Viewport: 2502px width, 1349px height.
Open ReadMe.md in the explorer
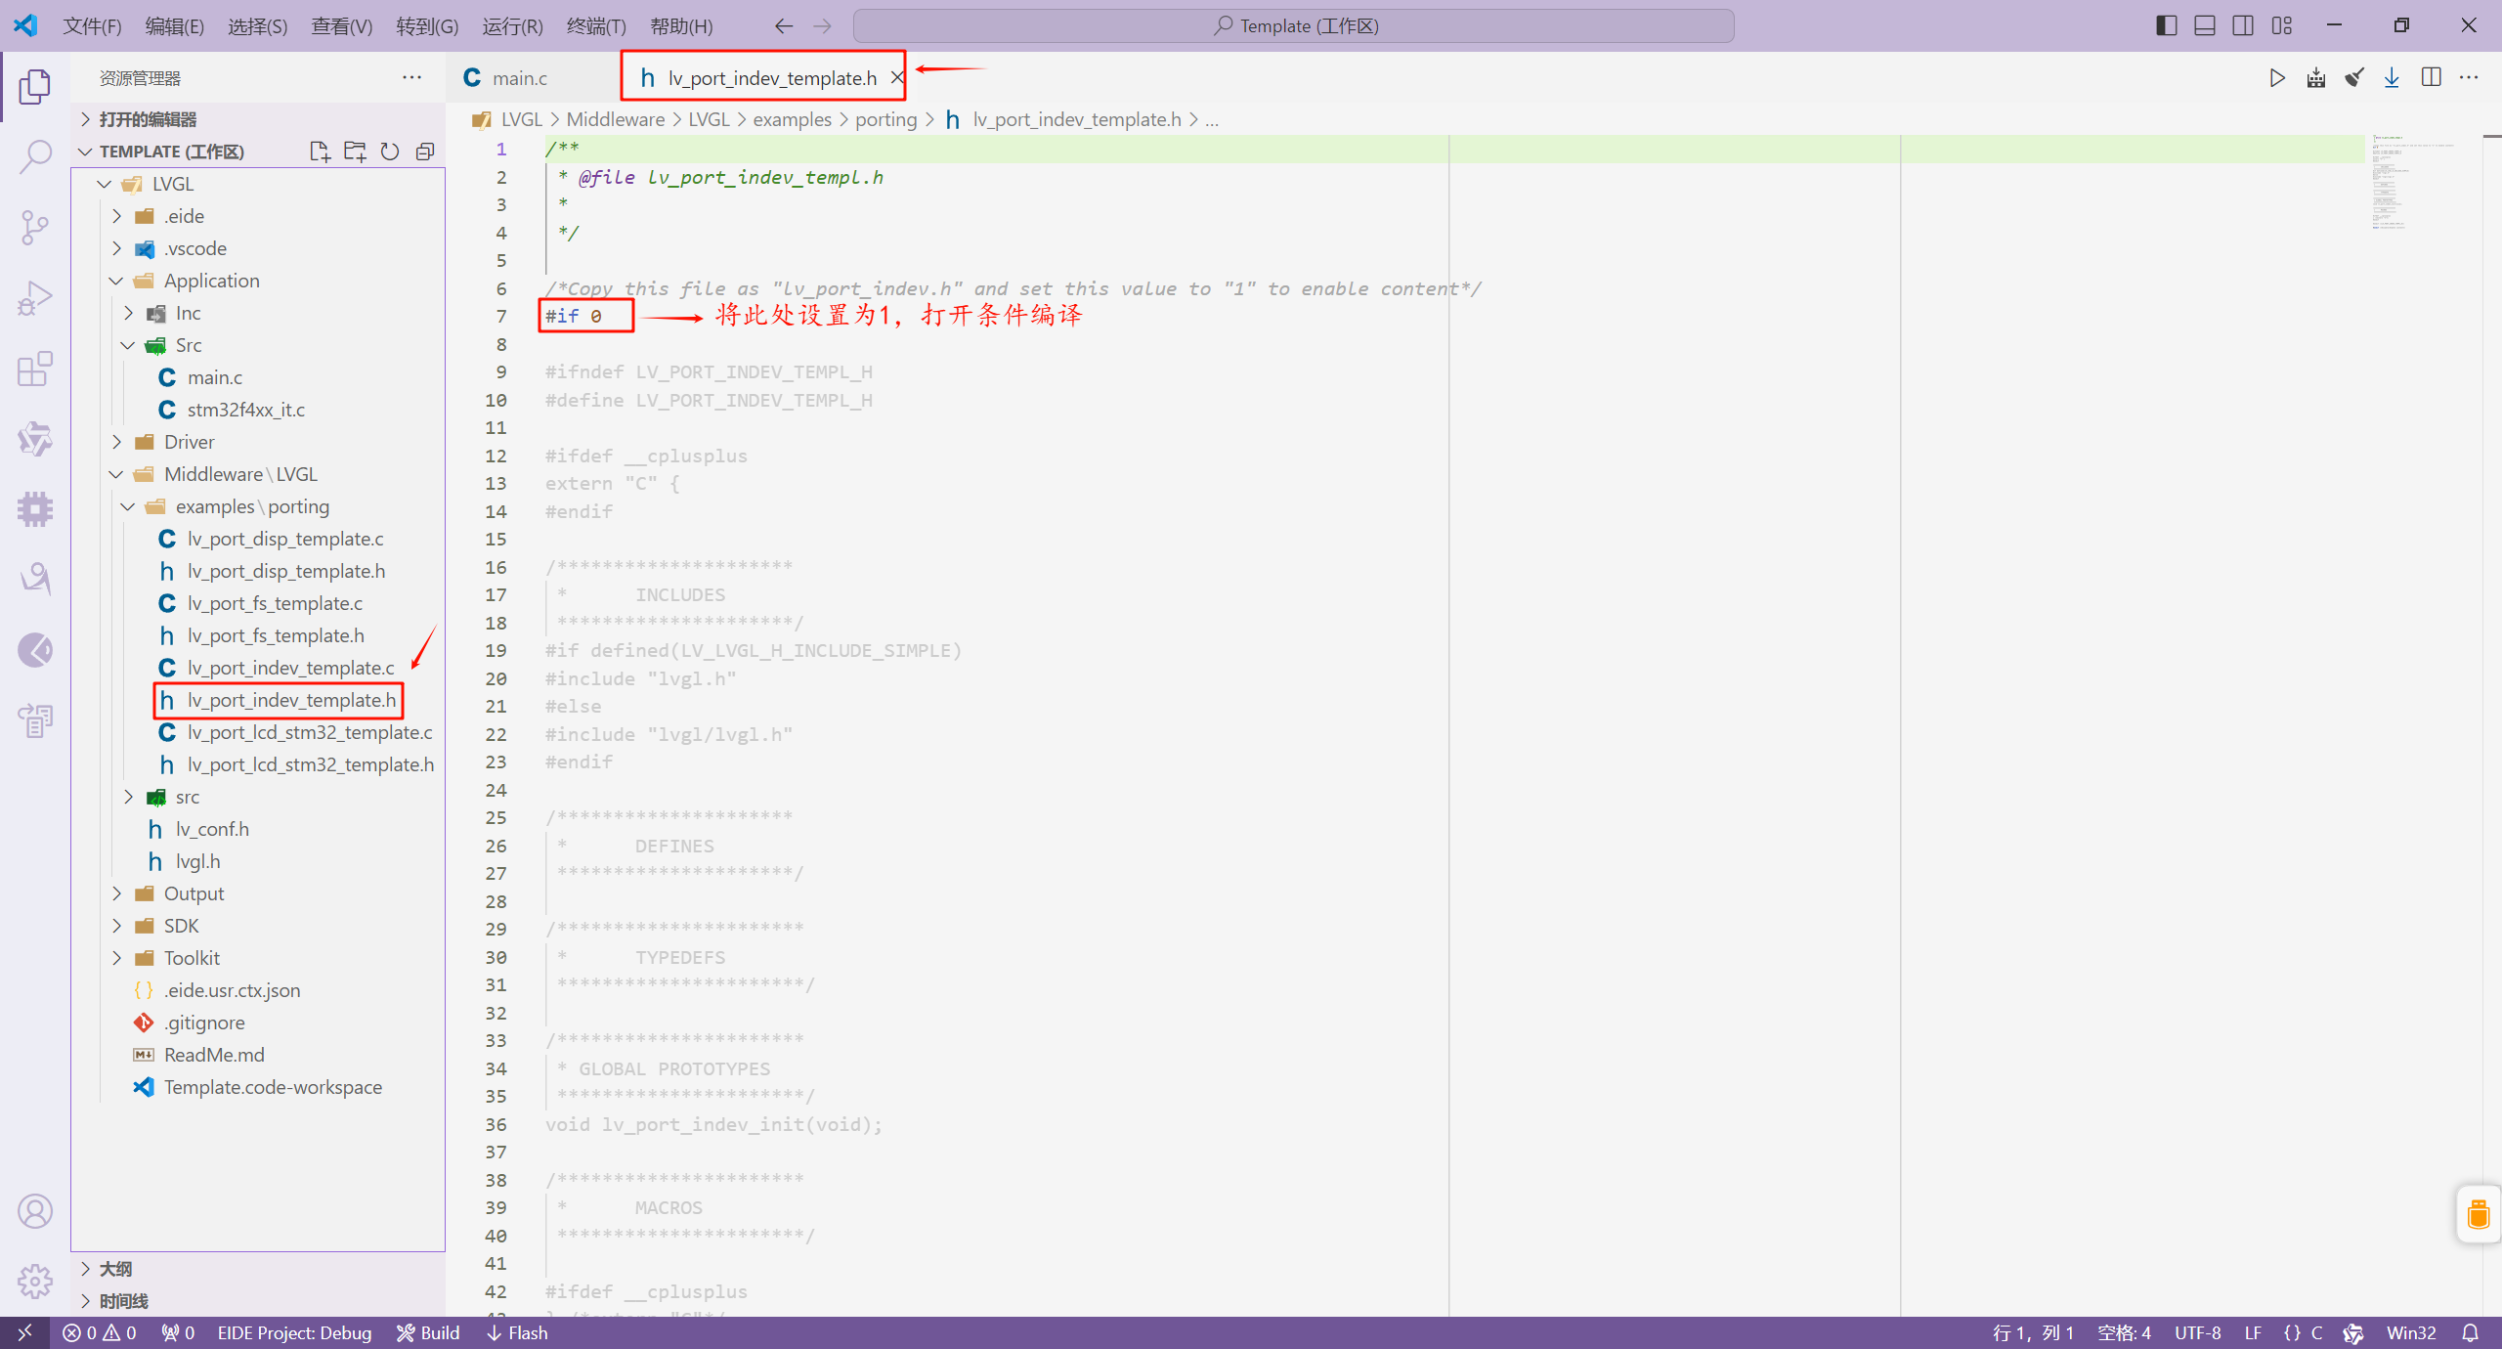click(214, 1055)
